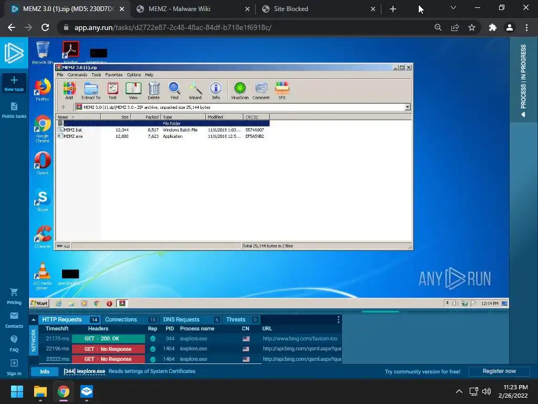Viewport: 538px width, 404px height.
Task: Switch to the Threats tab
Action: click(x=242, y=319)
